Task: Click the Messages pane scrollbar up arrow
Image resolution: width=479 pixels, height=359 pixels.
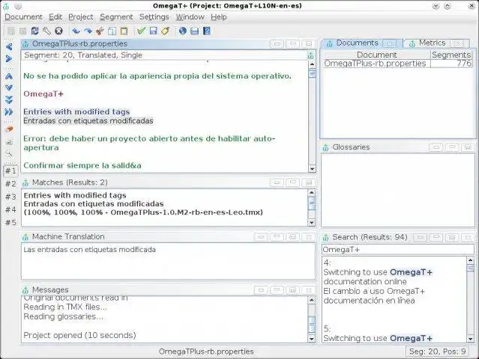Action: pos(311,300)
